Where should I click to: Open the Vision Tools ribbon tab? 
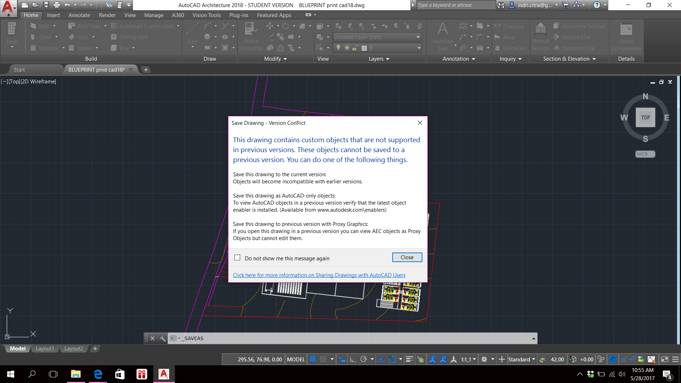point(206,15)
